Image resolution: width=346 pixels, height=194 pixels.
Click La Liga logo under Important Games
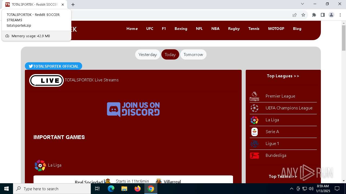pyautogui.click(x=40, y=165)
